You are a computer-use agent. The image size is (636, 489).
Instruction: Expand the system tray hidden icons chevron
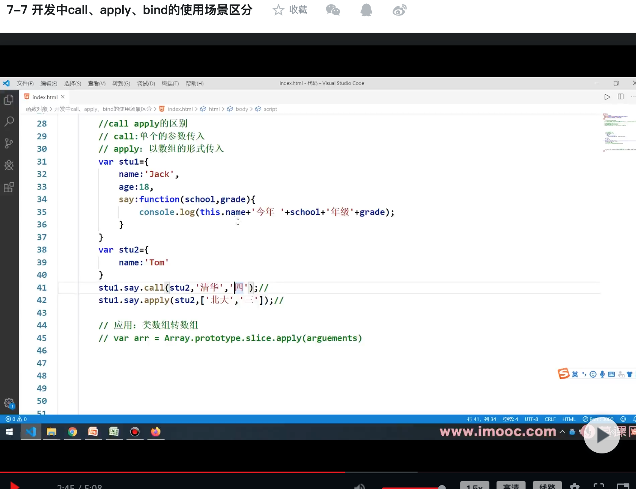562,432
